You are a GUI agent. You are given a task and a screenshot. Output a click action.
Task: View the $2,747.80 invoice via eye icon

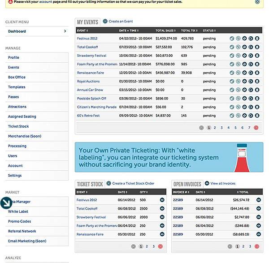259,217
